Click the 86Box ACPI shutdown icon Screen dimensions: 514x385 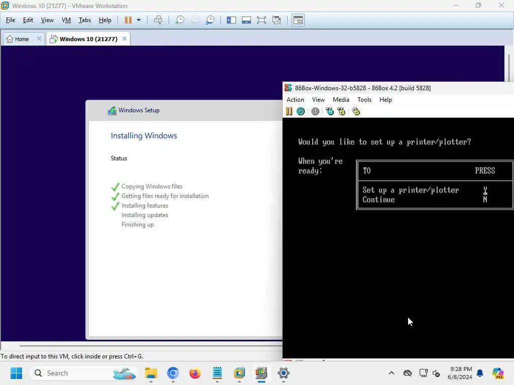315,111
